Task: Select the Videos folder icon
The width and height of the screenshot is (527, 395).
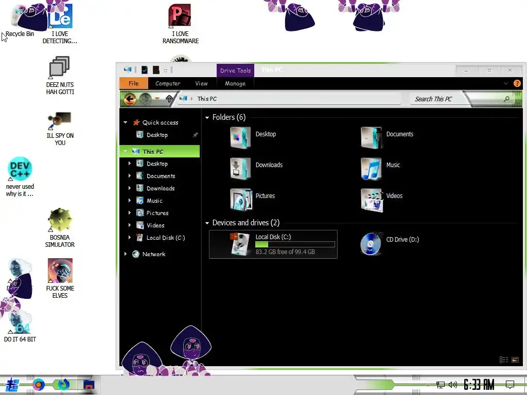Action: click(x=372, y=200)
